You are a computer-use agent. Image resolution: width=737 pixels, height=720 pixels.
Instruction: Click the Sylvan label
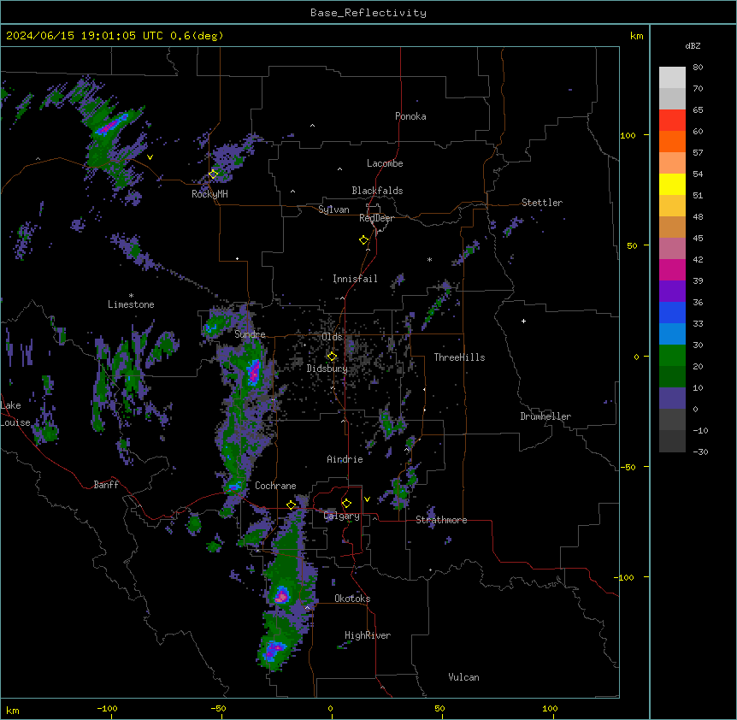coord(333,210)
